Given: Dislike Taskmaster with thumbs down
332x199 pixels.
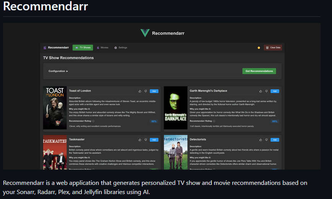Looking at the screenshot, I should click(x=146, y=140).
